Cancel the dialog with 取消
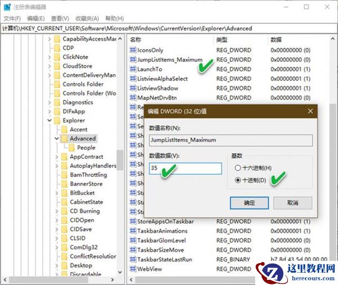The height and width of the screenshot is (285, 338). (292, 203)
